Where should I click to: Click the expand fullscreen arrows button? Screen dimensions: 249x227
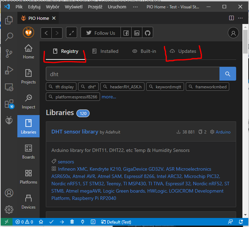tap(72, 33)
